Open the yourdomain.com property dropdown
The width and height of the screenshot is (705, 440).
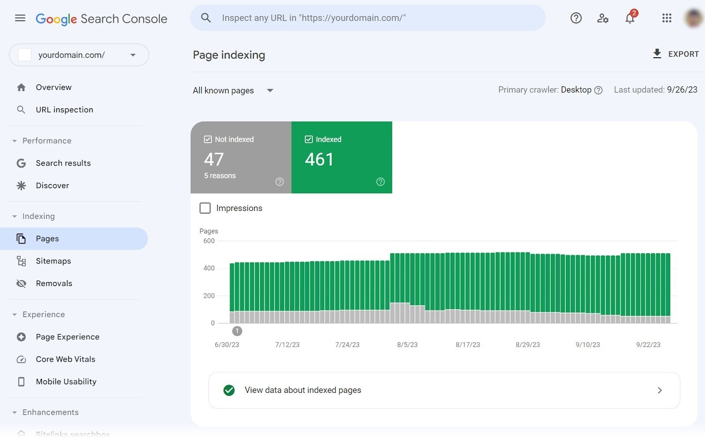click(x=79, y=55)
